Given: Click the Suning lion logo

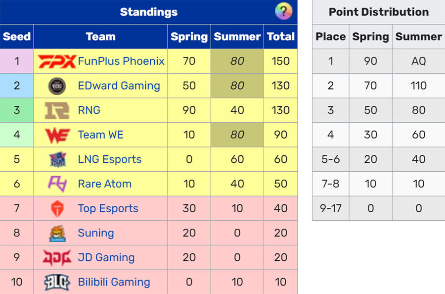Looking at the screenshot, I should pos(57,233).
